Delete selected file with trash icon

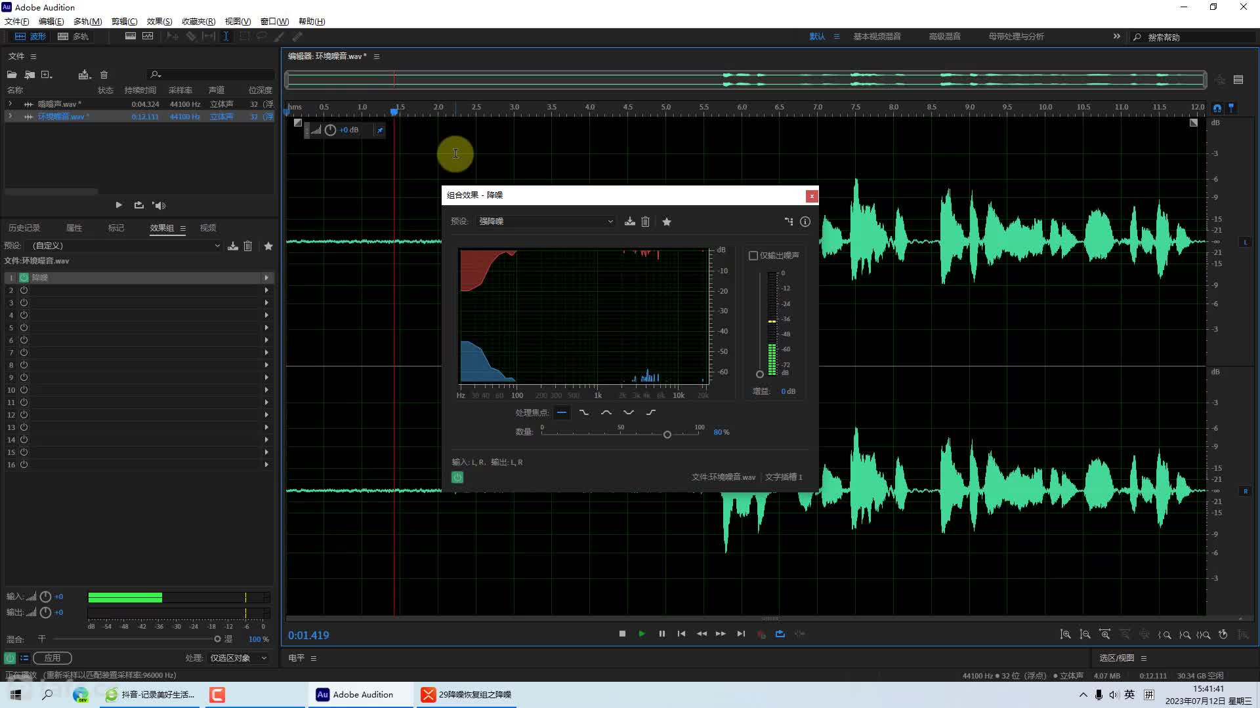point(104,75)
